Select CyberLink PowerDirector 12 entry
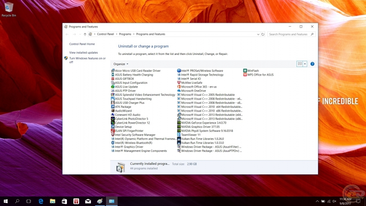 pyautogui.click(x=130, y=123)
